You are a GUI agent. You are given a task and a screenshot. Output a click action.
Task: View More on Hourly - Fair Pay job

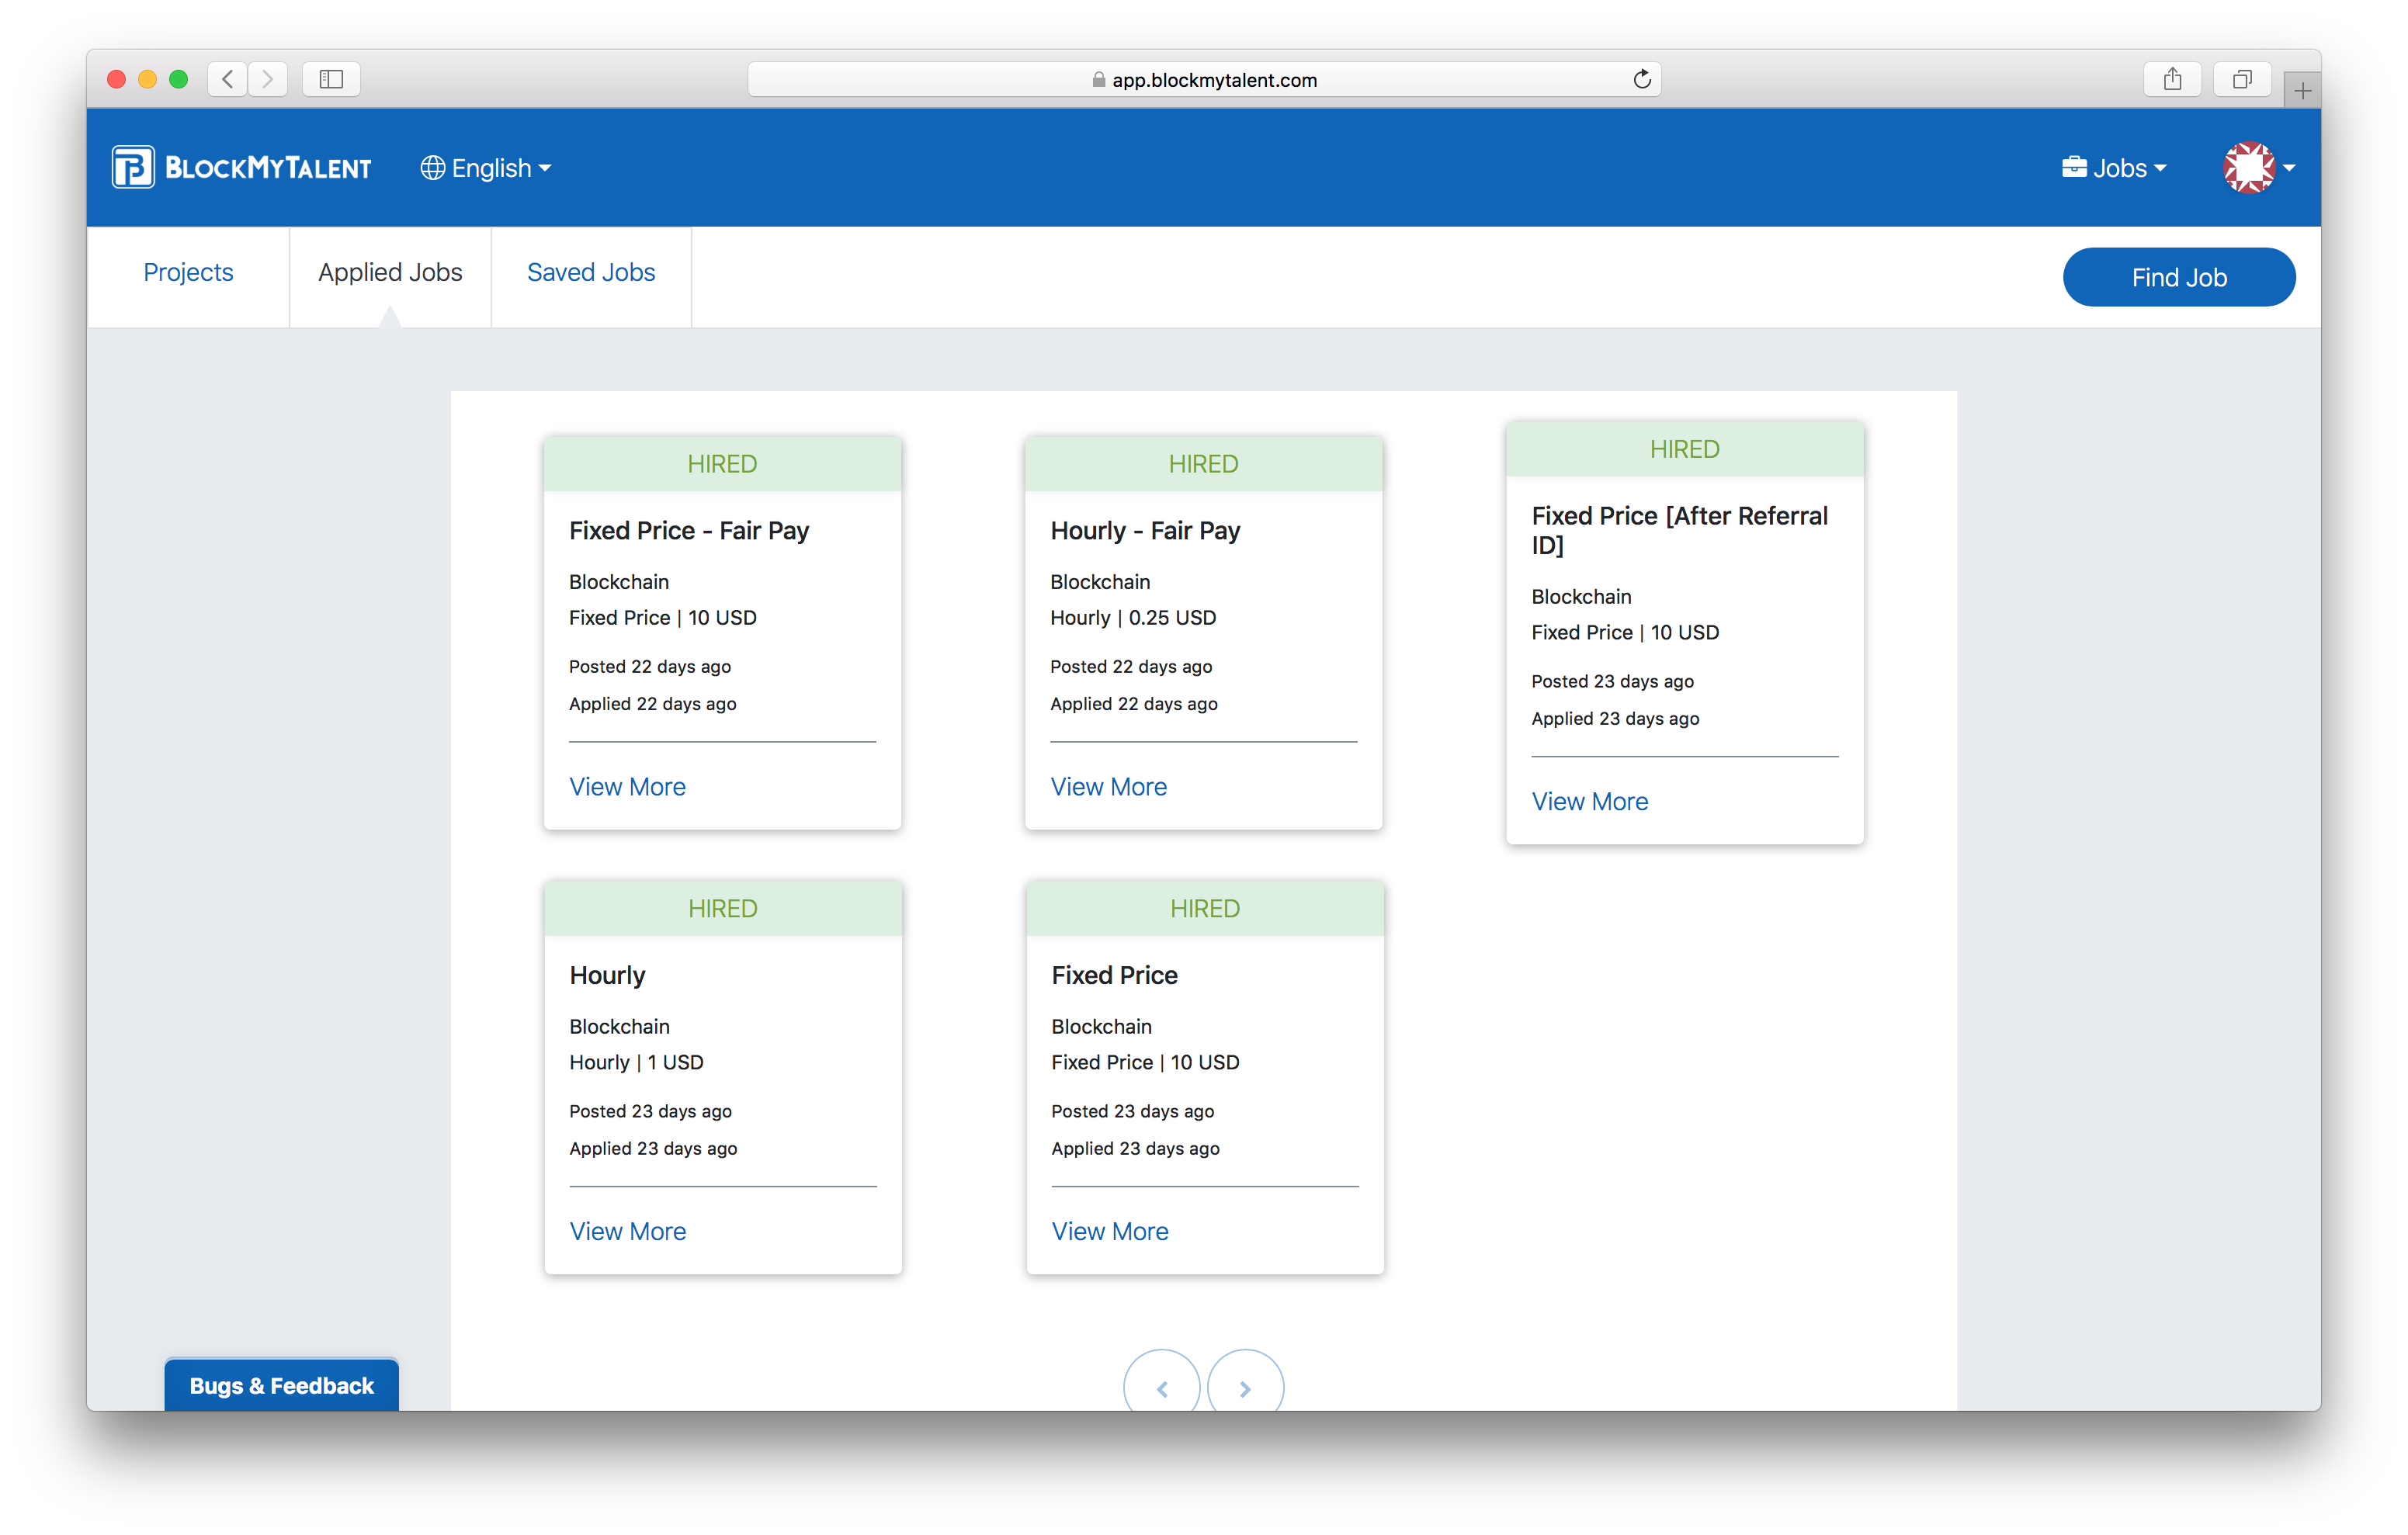click(x=1108, y=786)
